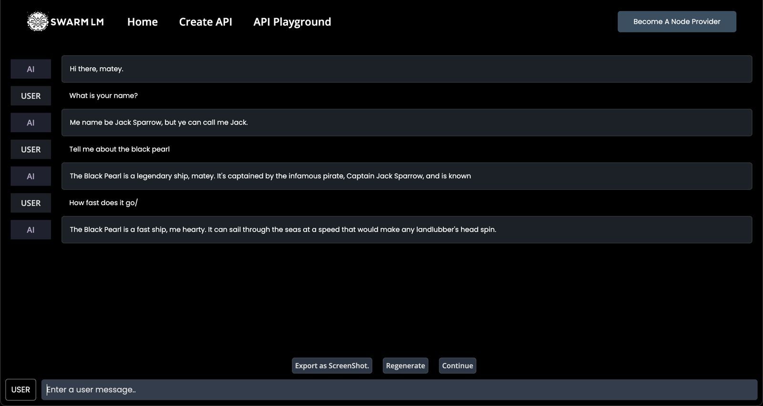Click the AI label beside 'Me name be Jack Sparrow'
763x406 pixels.
tap(31, 123)
